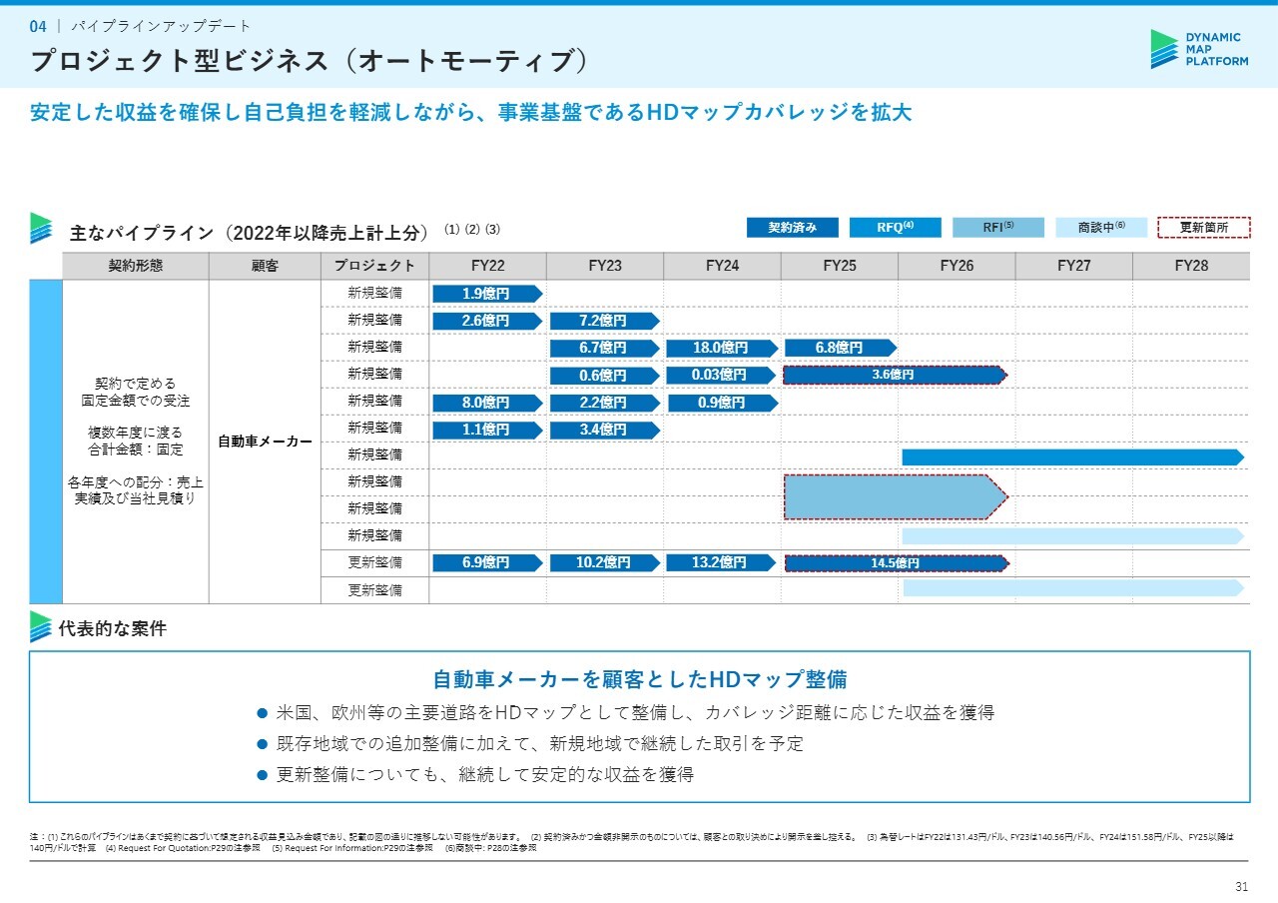This screenshot has height=903, width=1278.
Task: Select the unlabeled light-blue RFI bar with dashed border
Action: tap(896, 496)
